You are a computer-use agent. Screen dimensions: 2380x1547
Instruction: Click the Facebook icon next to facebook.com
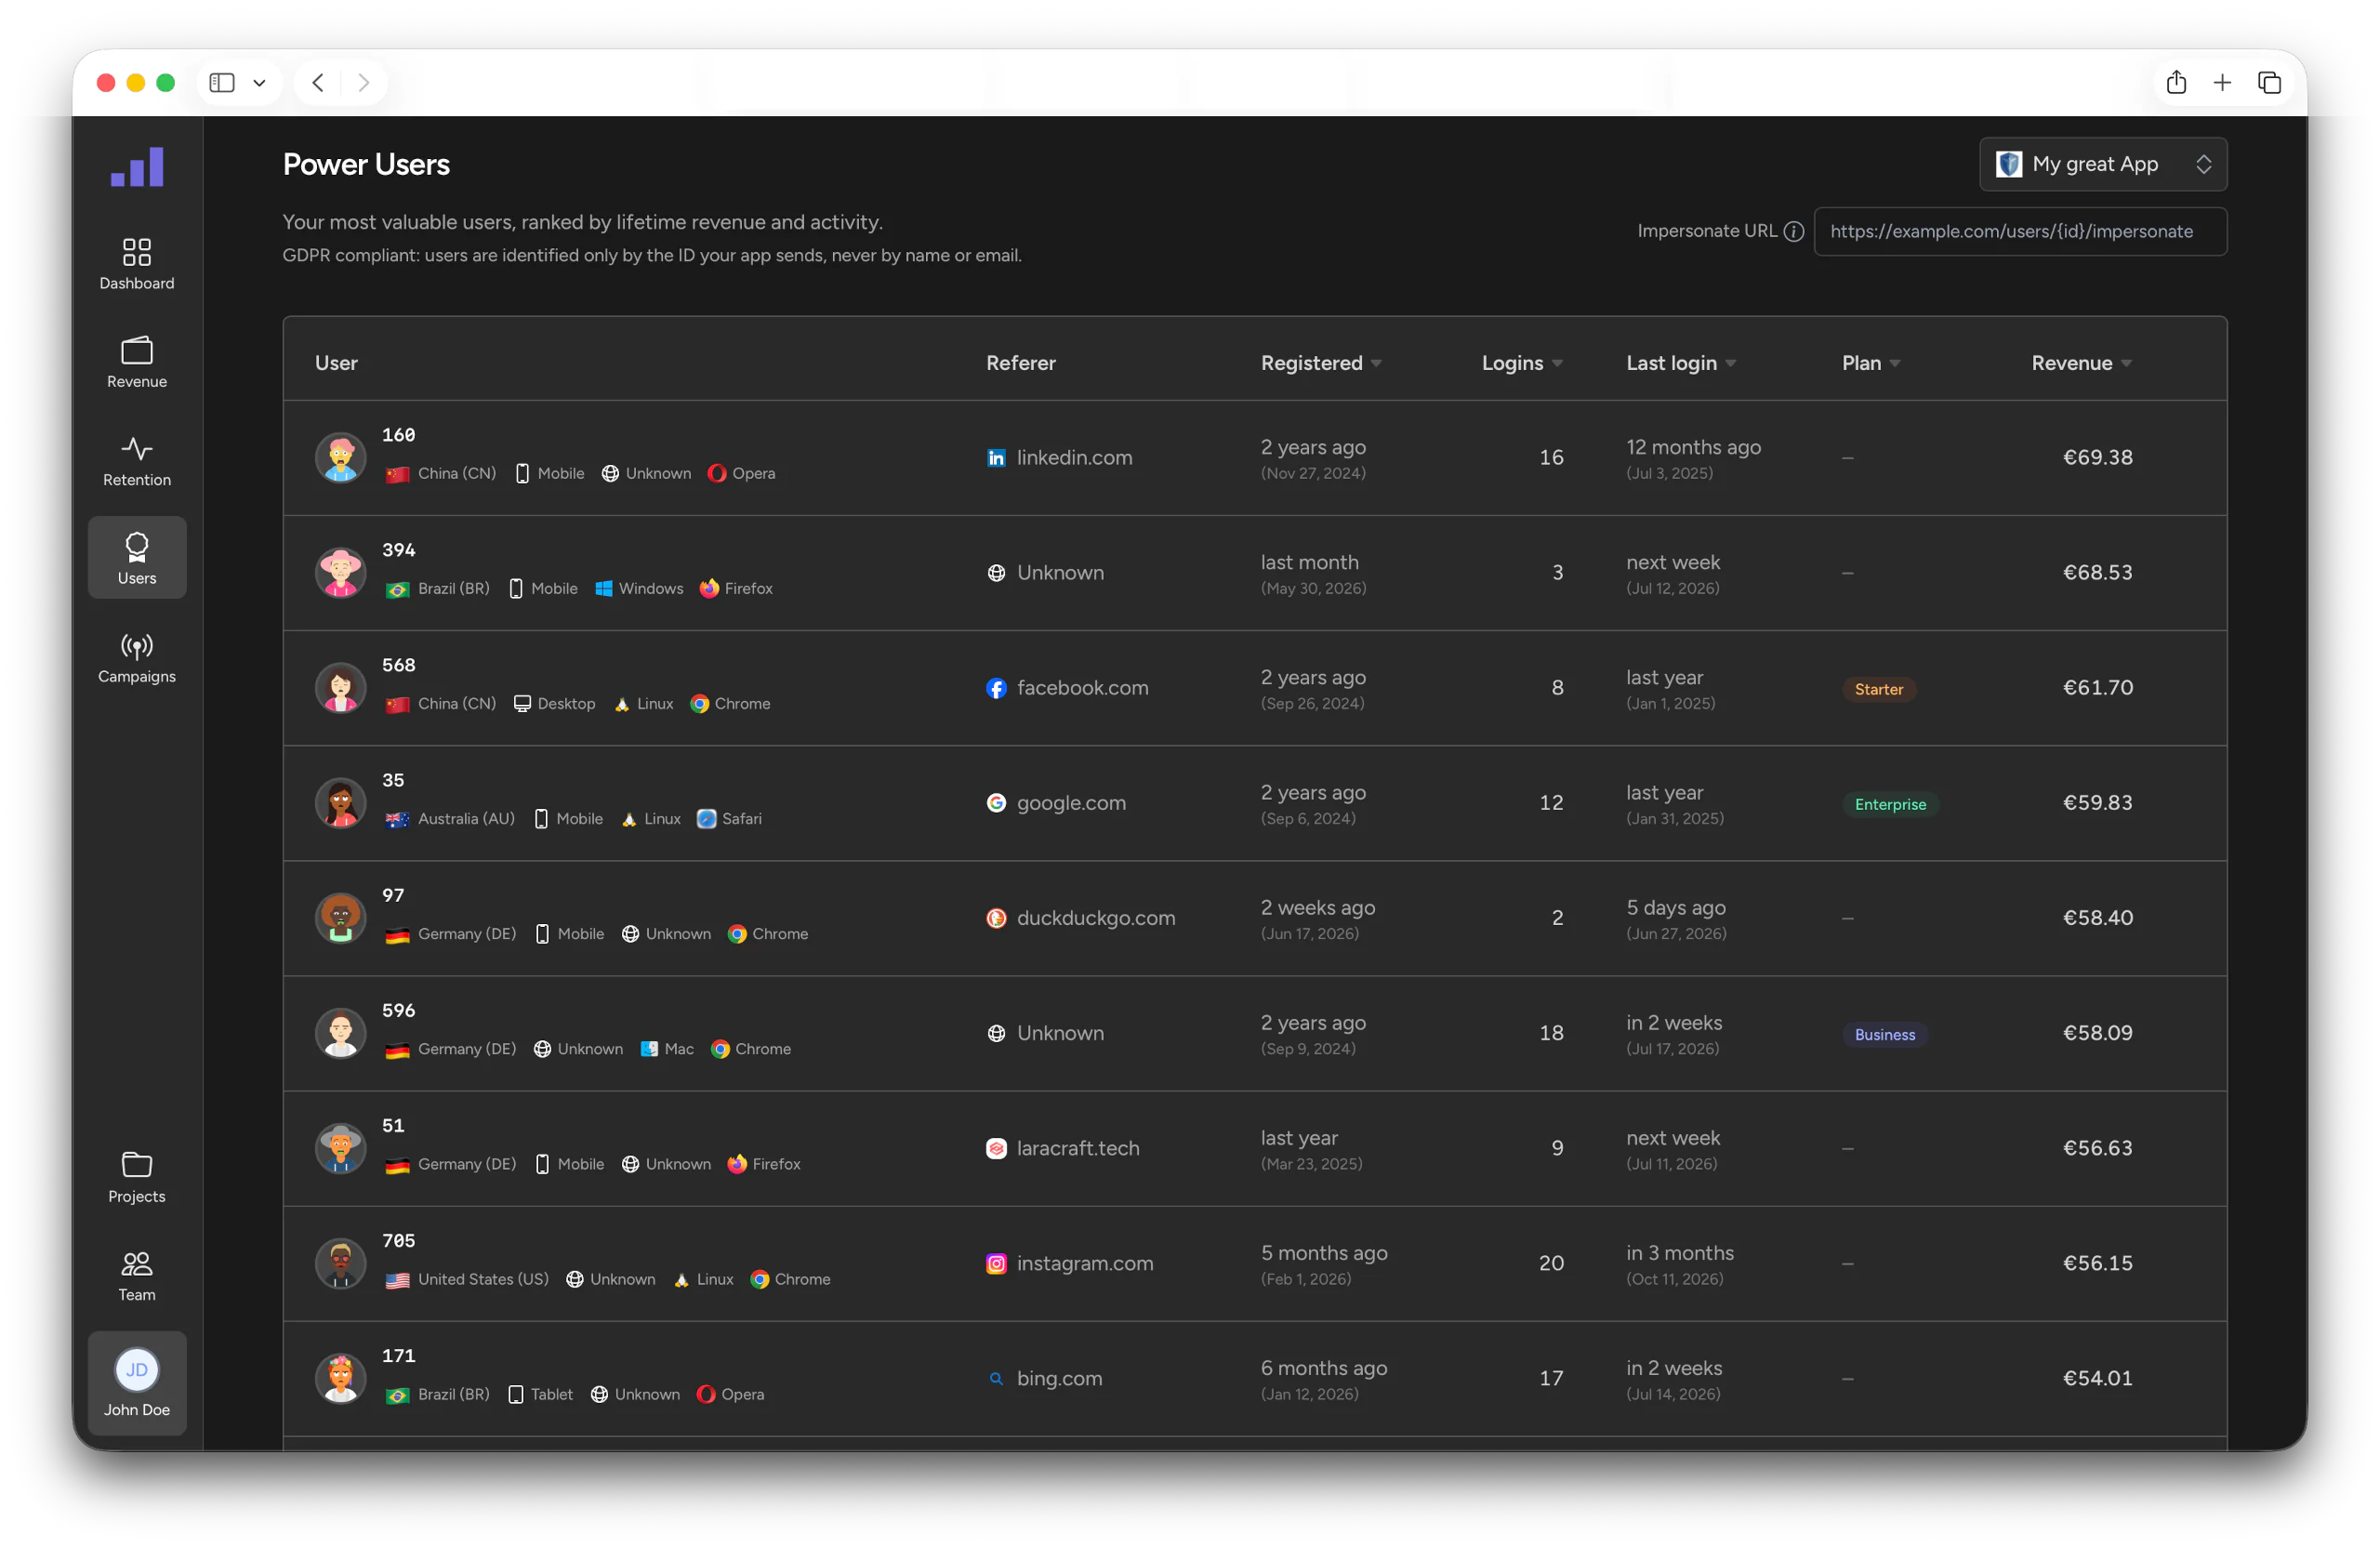996,688
